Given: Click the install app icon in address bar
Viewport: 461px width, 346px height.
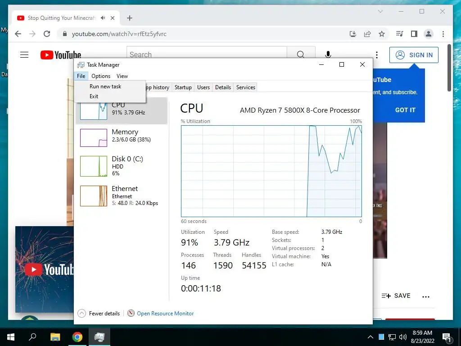Looking at the screenshot, I should [x=353, y=34].
